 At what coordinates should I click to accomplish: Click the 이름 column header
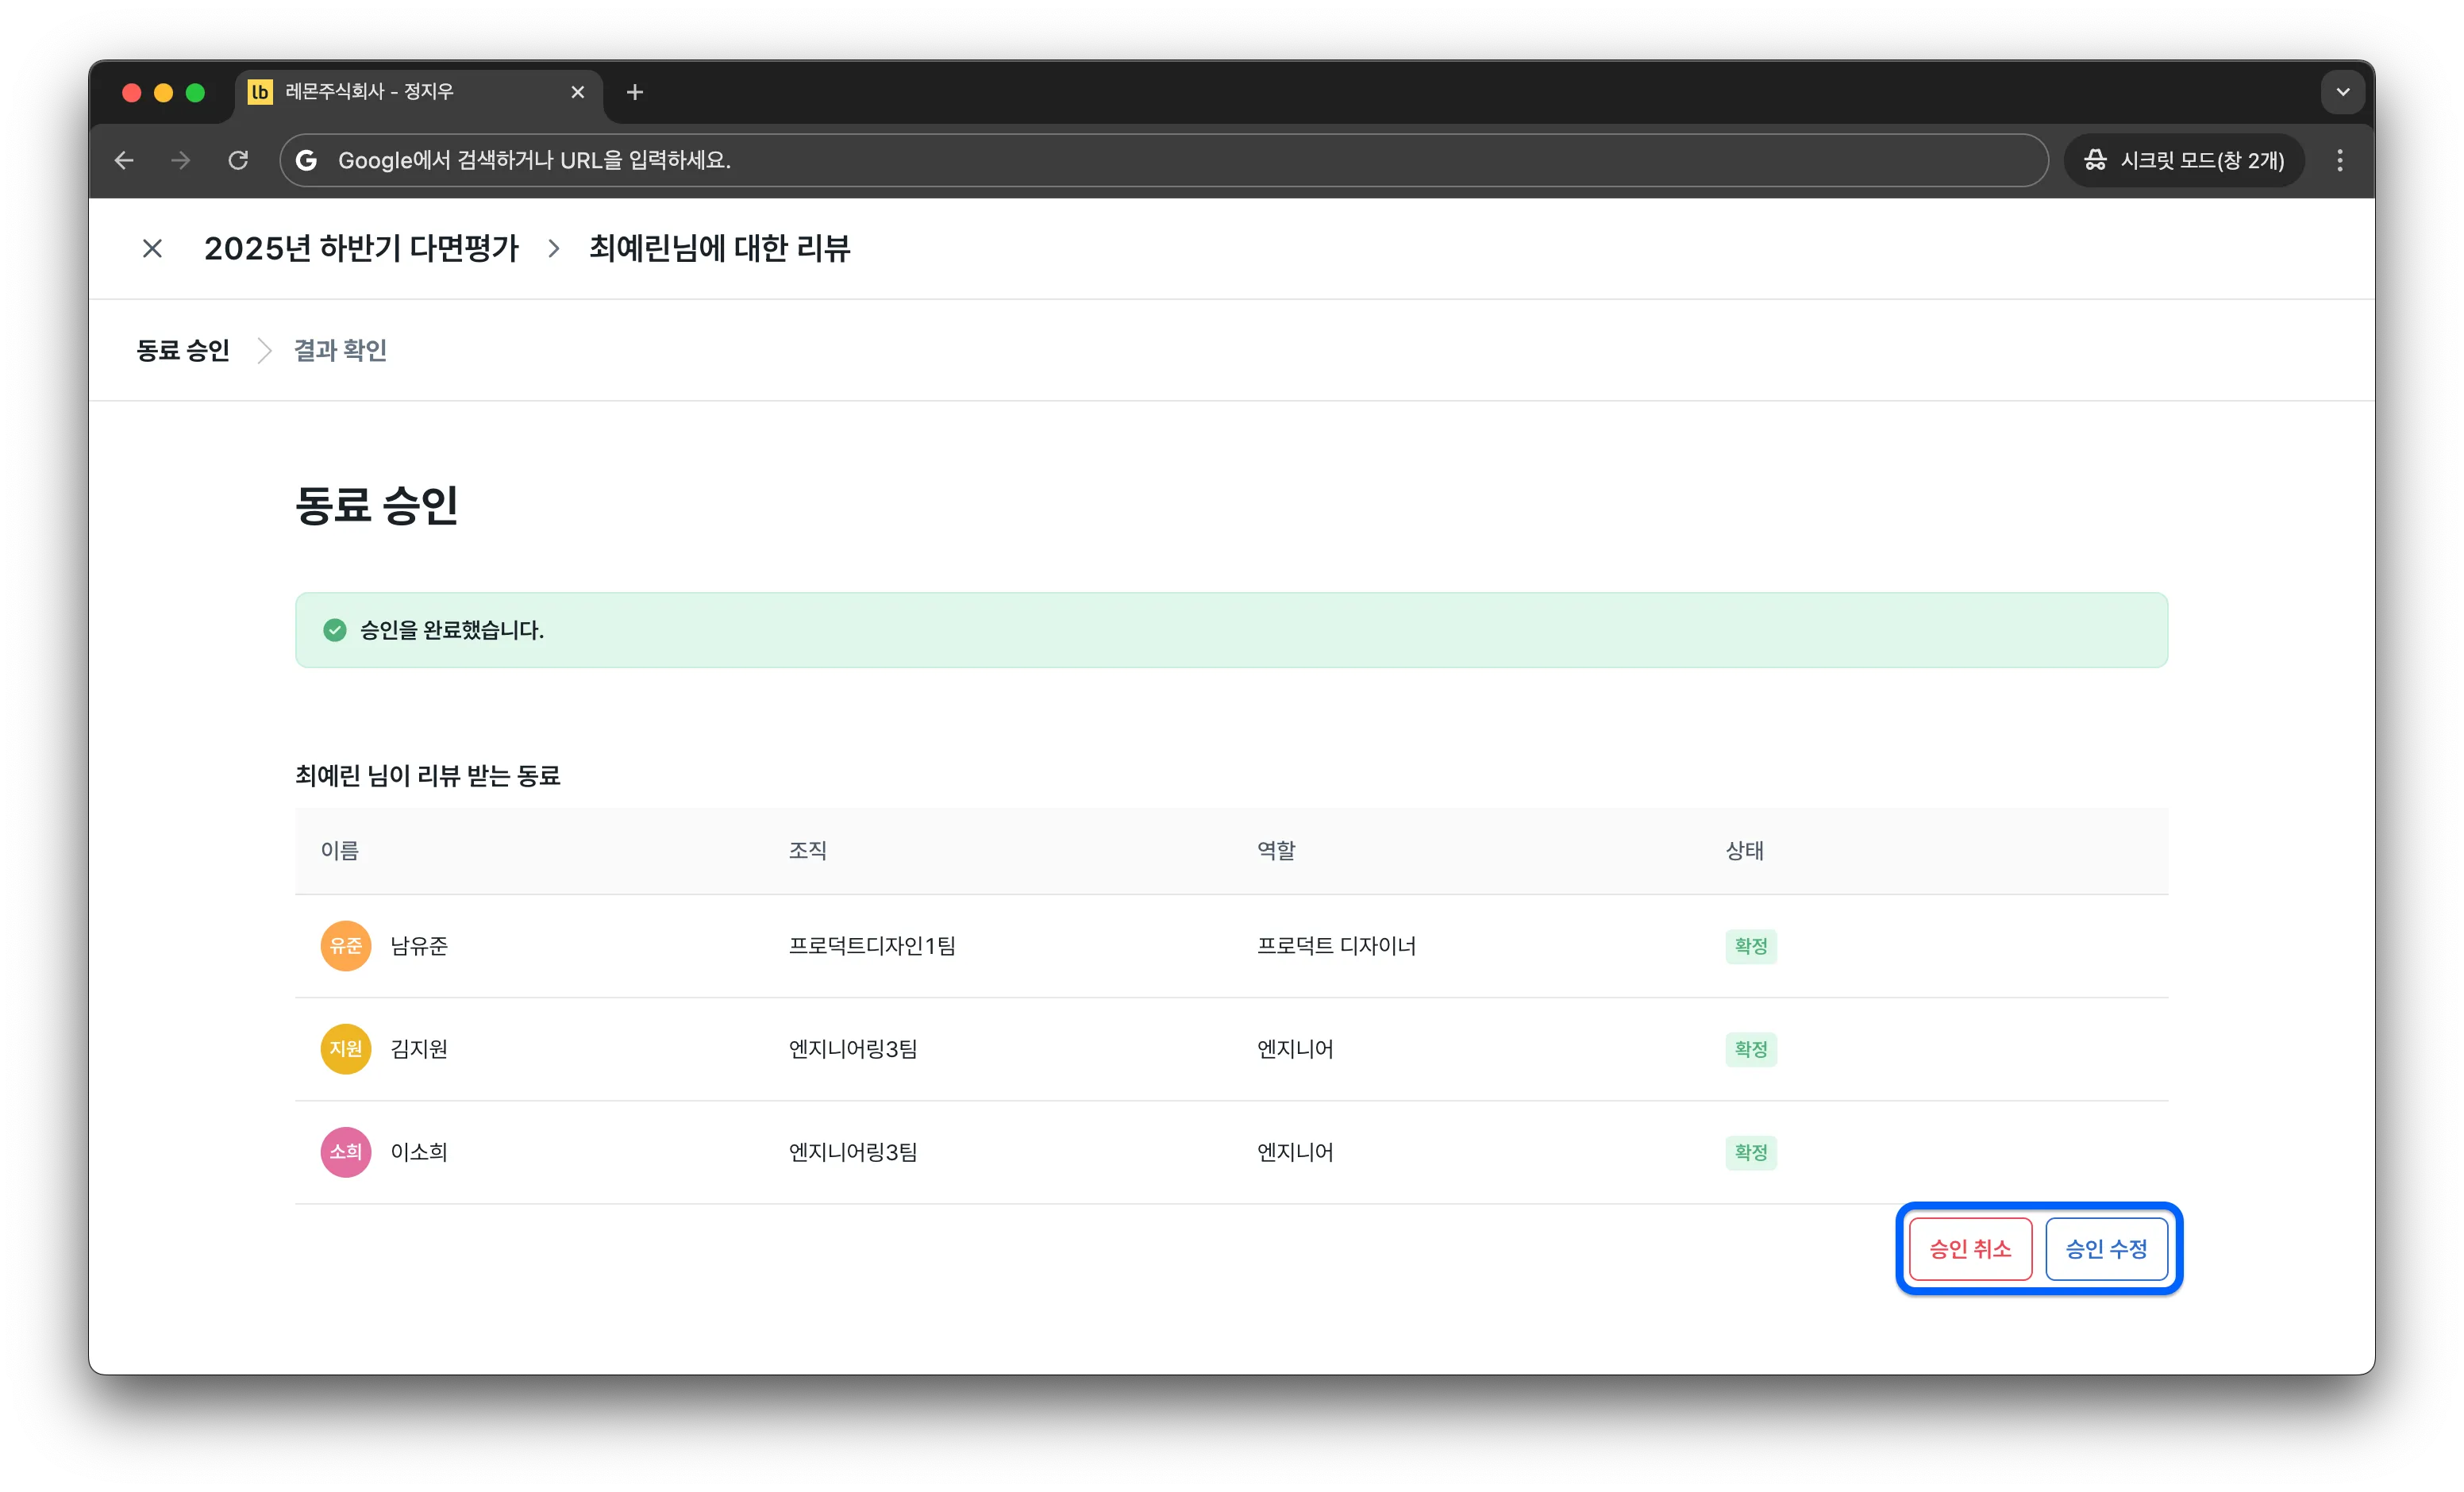(339, 850)
